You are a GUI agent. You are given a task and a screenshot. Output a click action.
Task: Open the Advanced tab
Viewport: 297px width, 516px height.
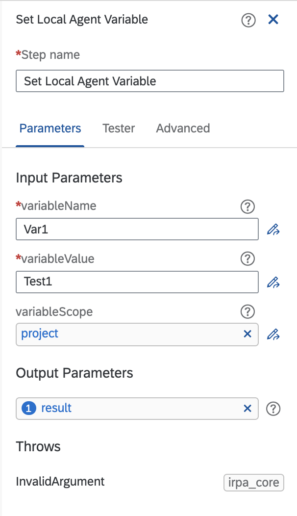[183, 129]
